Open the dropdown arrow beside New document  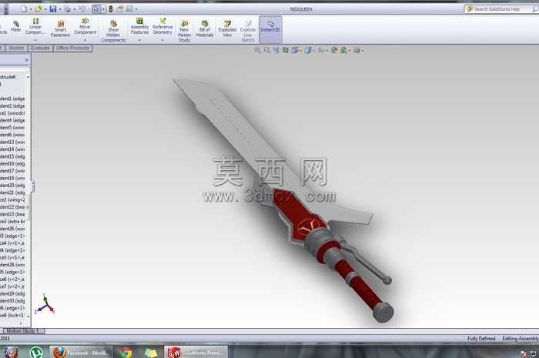tap(31, 9)
